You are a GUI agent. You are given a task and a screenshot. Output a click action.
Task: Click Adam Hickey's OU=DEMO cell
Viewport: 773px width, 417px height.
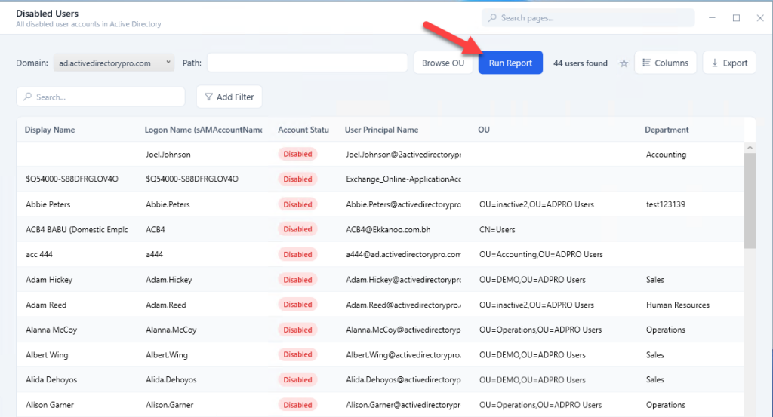pos(532,280)
